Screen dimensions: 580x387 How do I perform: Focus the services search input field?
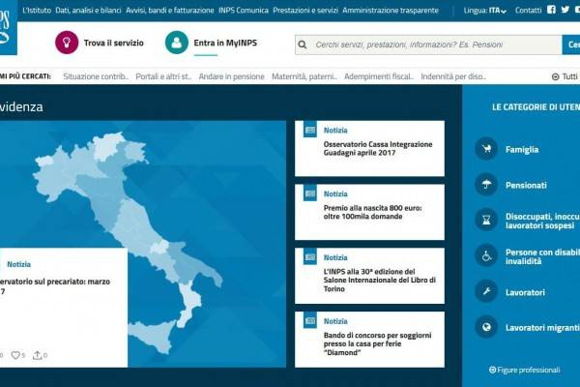pos(428,45)
